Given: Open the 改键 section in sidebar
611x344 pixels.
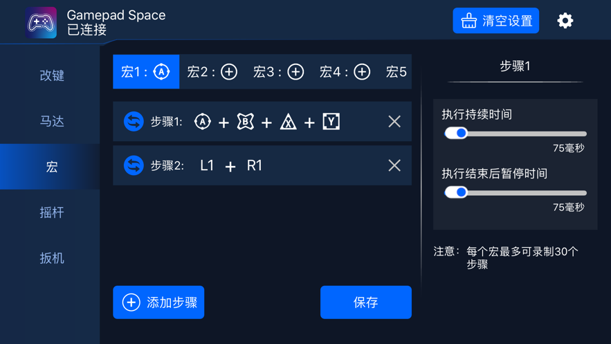Looking at the screenshot, I should (52, 75).
